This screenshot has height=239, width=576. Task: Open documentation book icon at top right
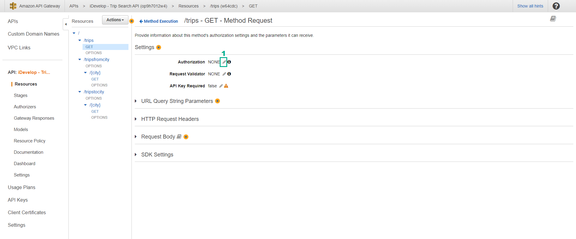(x=553, y=19)
